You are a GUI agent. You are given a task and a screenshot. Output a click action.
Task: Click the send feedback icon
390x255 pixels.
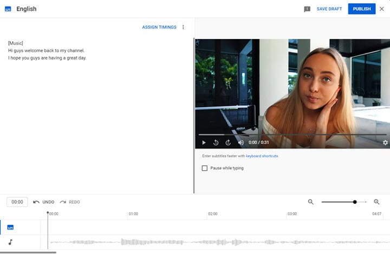307,9
